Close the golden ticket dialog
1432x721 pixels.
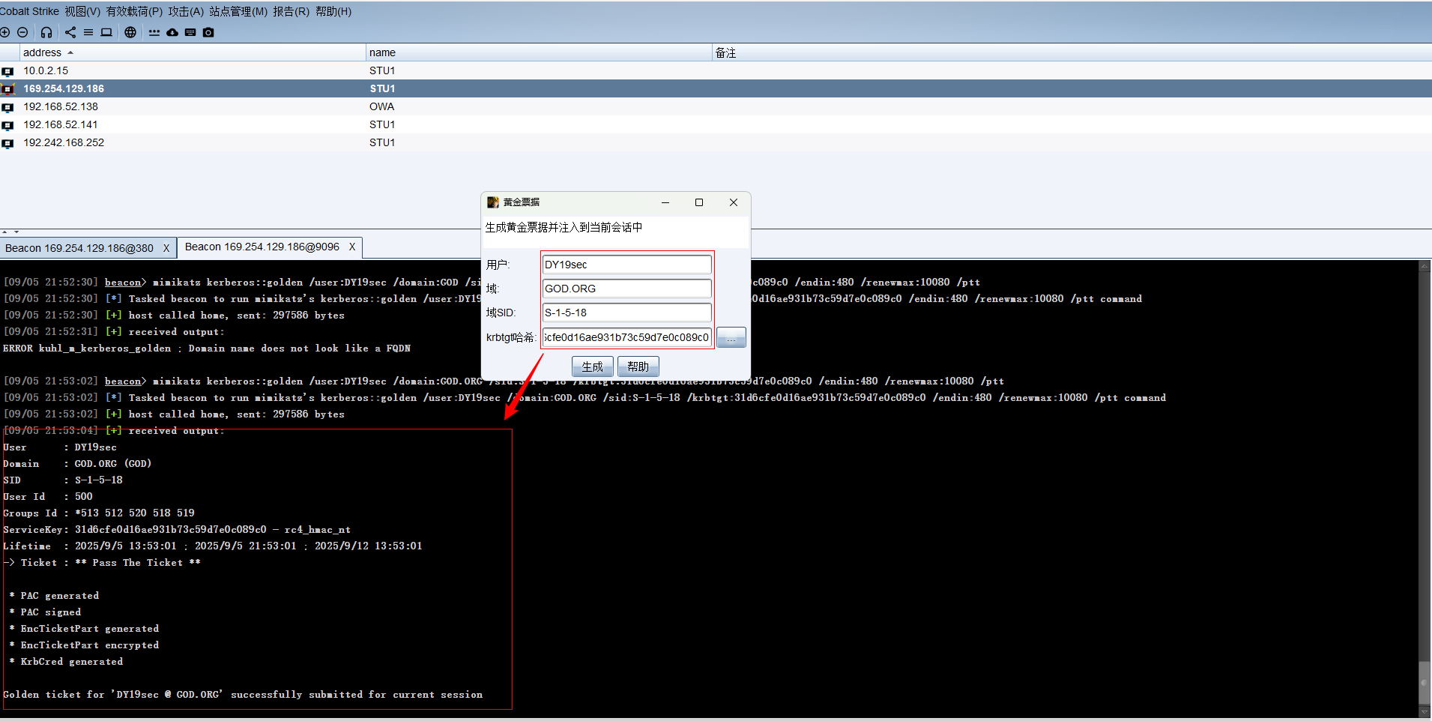(734, 202)
